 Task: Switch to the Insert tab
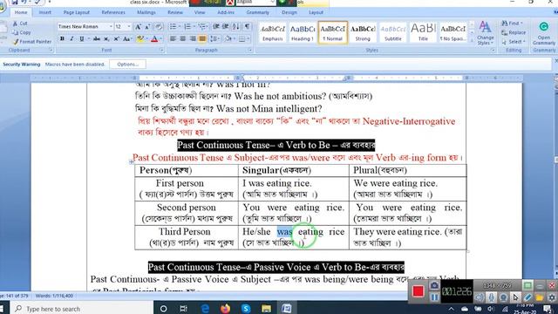pos(44,12)
